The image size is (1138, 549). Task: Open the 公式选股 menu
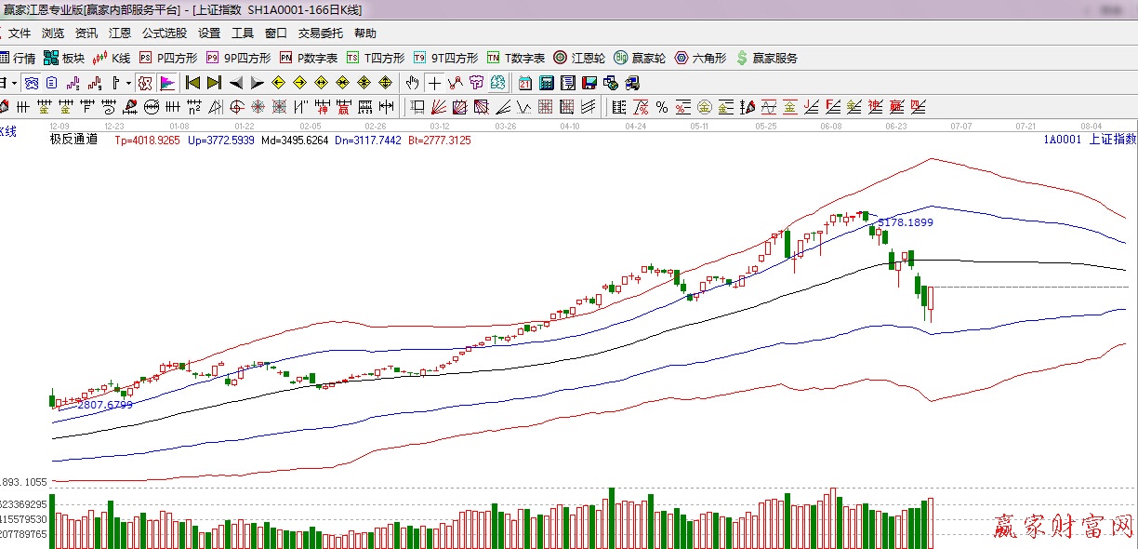tap(164, 33)
